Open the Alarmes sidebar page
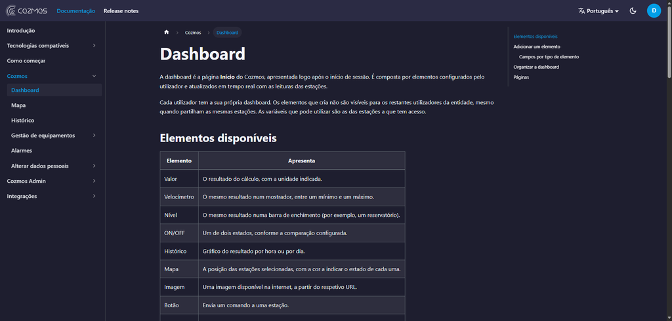Viewport: 672px width, 321px height. pos(22,151)
